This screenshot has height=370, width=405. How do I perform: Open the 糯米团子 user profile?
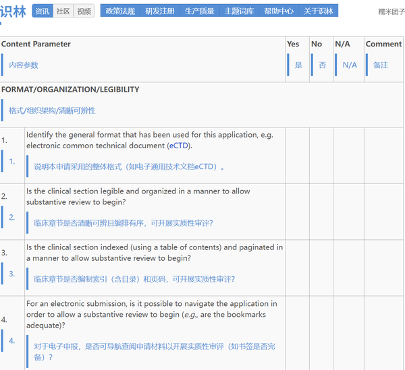[391, 11]
